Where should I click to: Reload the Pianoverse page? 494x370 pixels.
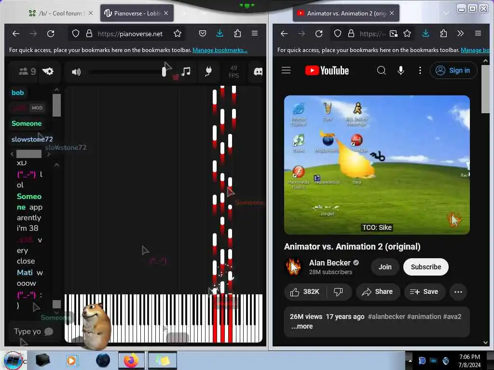point(50,33)
